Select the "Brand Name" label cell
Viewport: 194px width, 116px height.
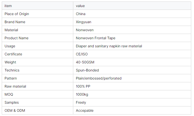tap(15, 22)
